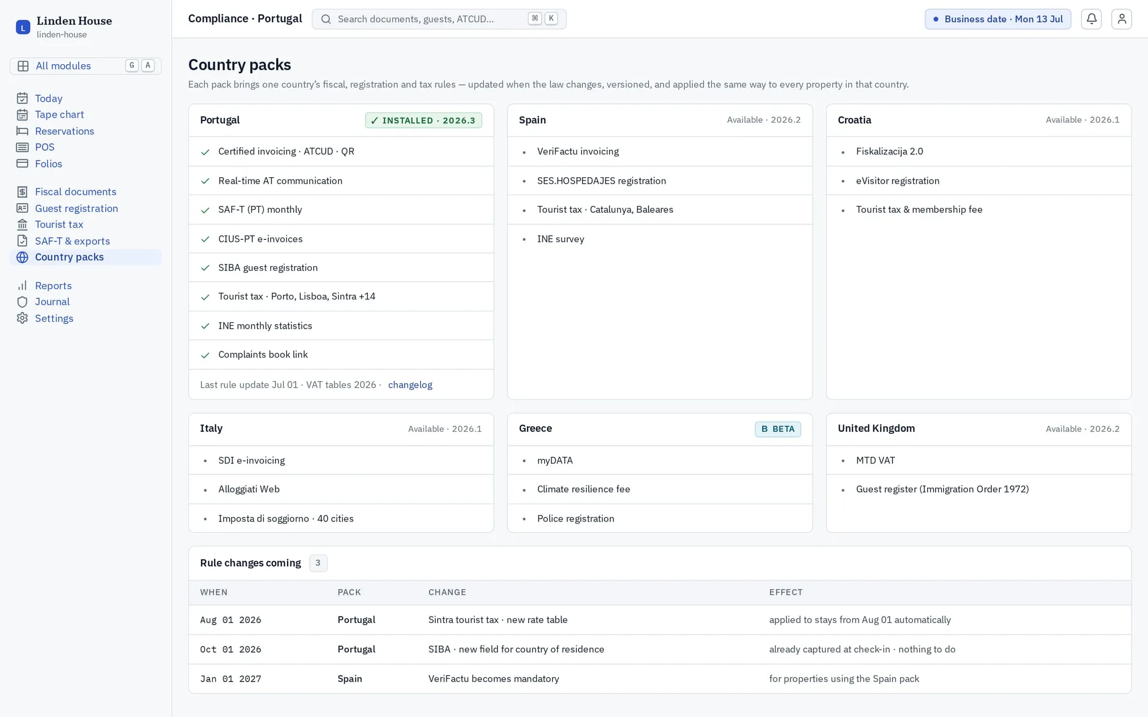Click 'SIBA · new field for country of residence'
Image resolution: width=1148 pixels, height=717 pixels.
pyautogui.click(x=516, y=649)
